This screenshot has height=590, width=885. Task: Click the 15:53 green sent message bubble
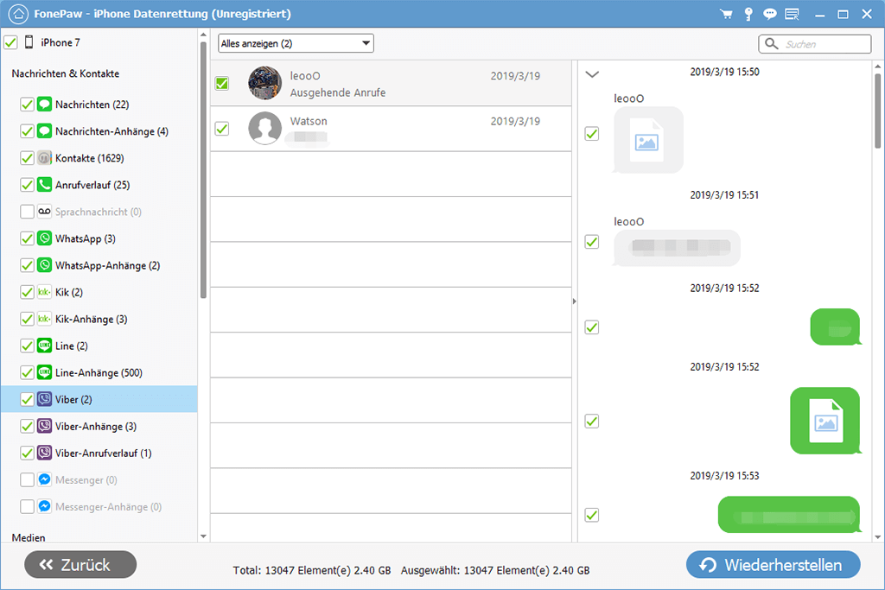789,515
